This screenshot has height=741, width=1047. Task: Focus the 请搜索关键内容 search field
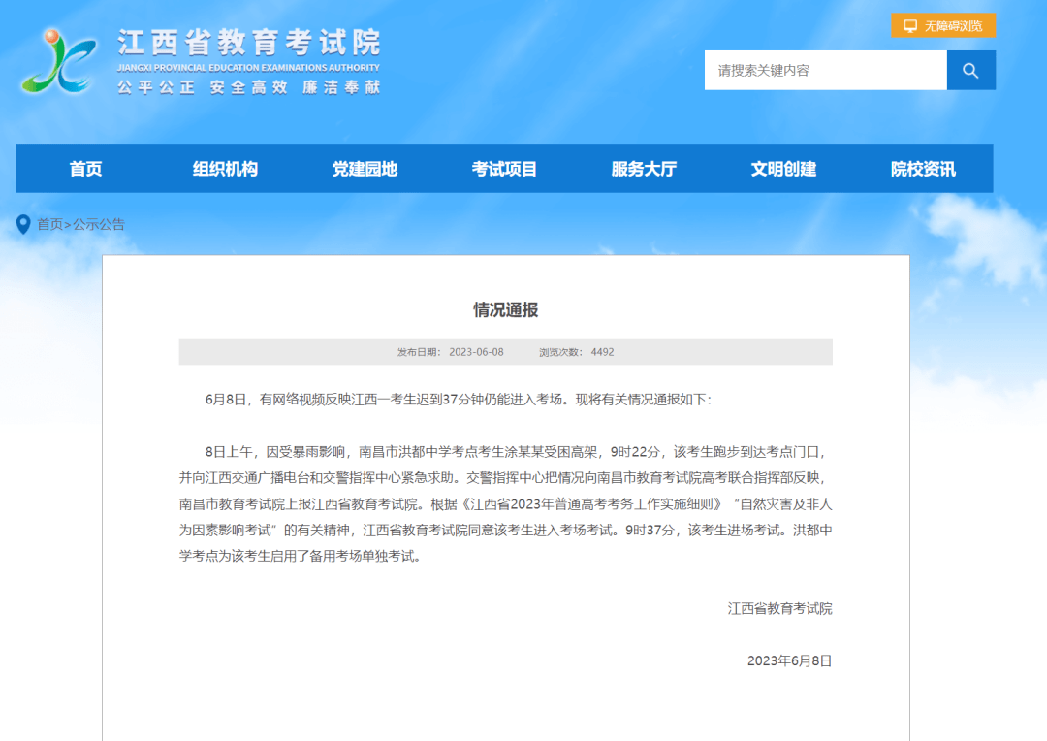[824, 71]
